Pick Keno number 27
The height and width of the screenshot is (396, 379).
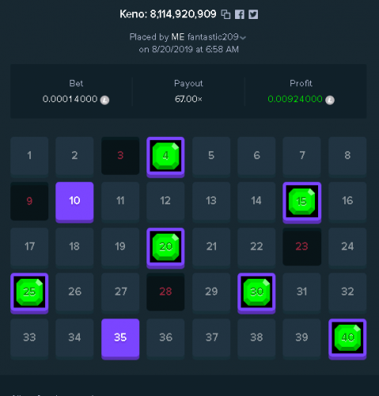(x=120, y=293)
